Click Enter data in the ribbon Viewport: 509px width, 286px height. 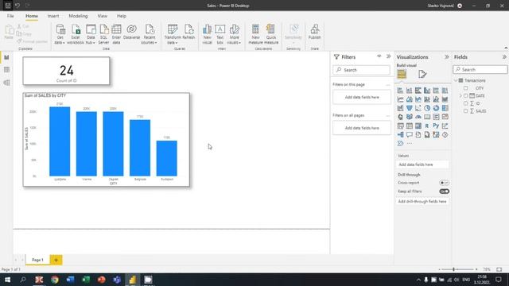click(x=116, y=34)
